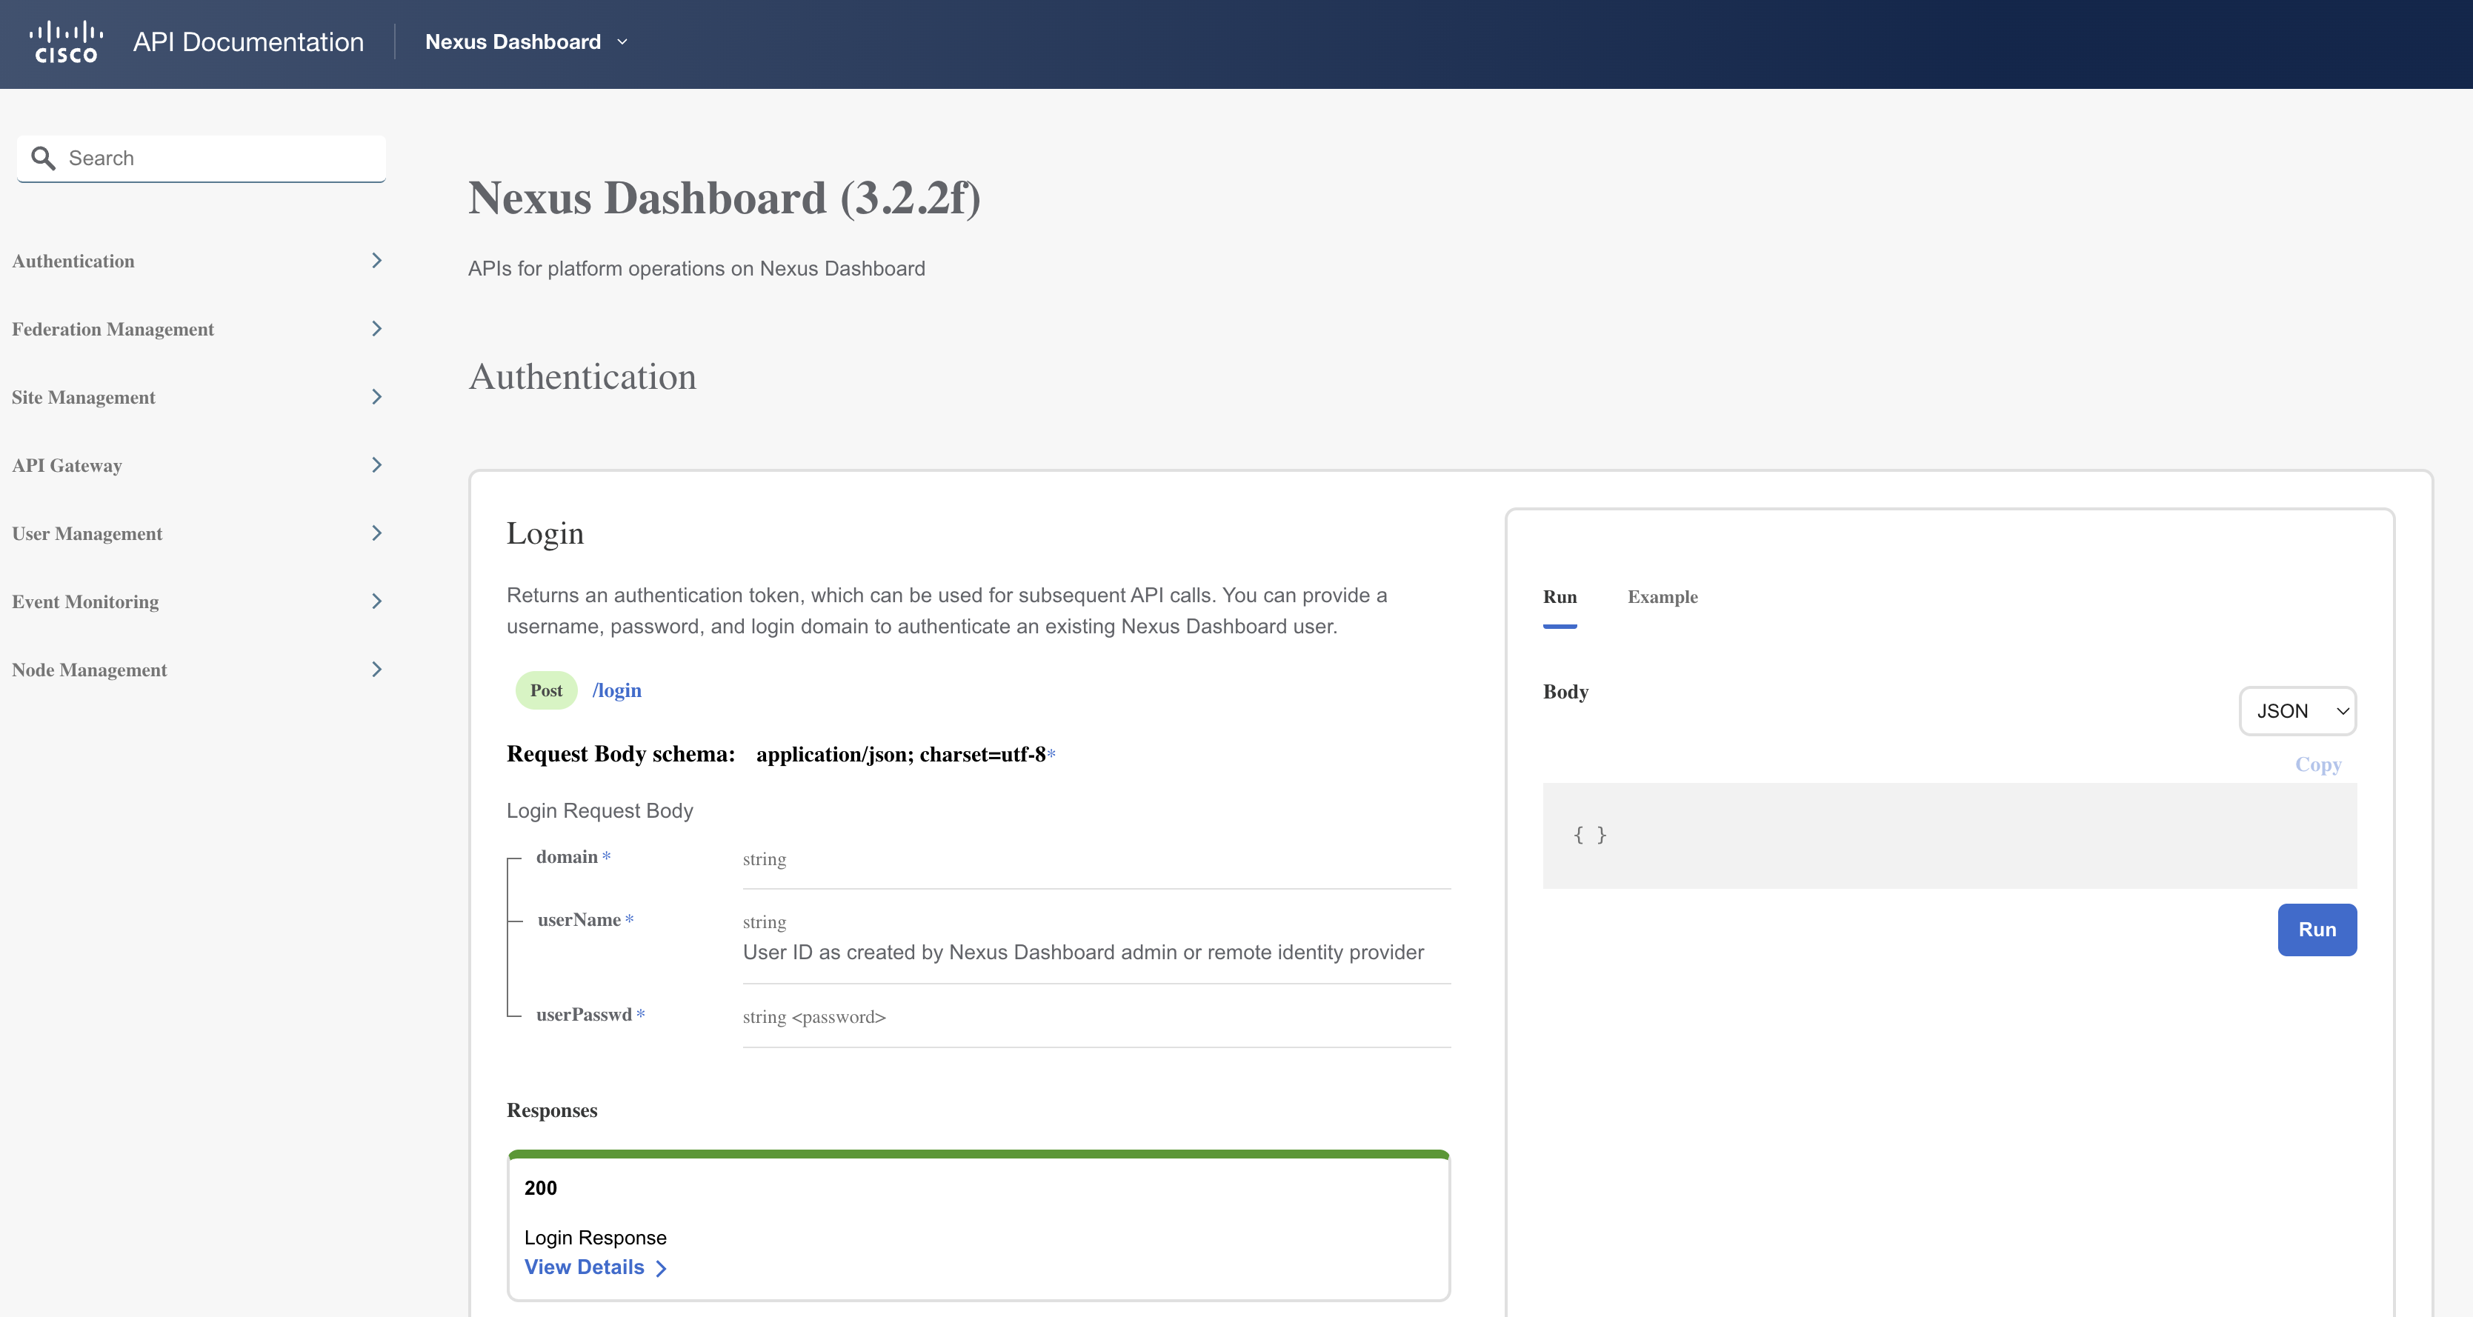Click the Post method badge
Image resolution: width=2473 pixels, height=1317 pixels.
[546, 691]
